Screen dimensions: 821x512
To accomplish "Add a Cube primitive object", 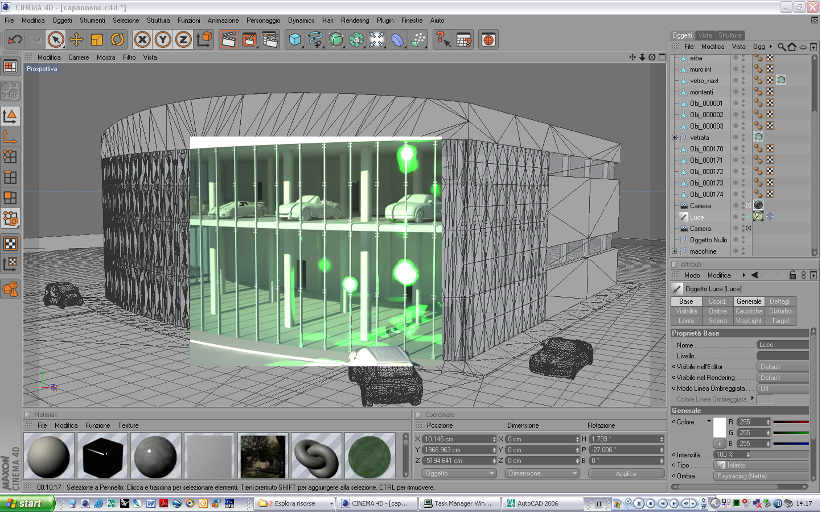I will coord(295,40).
